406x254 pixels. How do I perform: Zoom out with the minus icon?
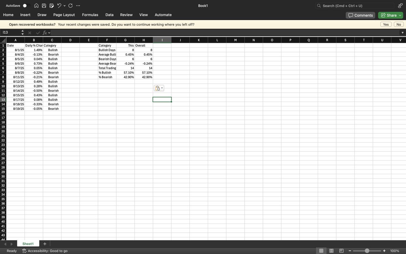(x=350, y=251)
